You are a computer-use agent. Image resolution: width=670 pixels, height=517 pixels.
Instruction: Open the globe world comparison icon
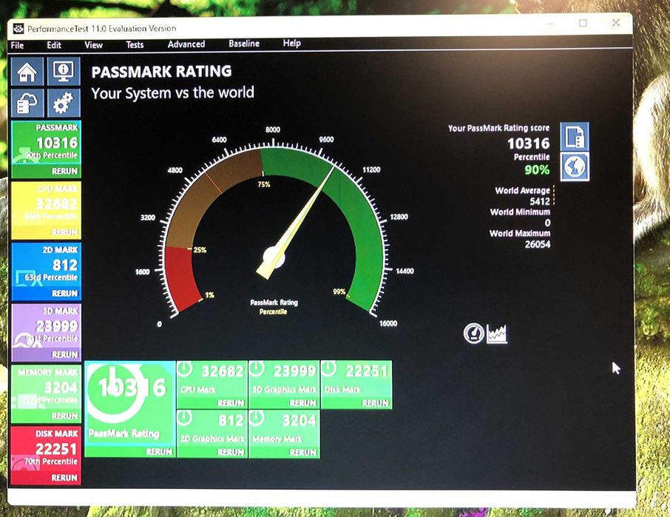[x=575, y=166]
